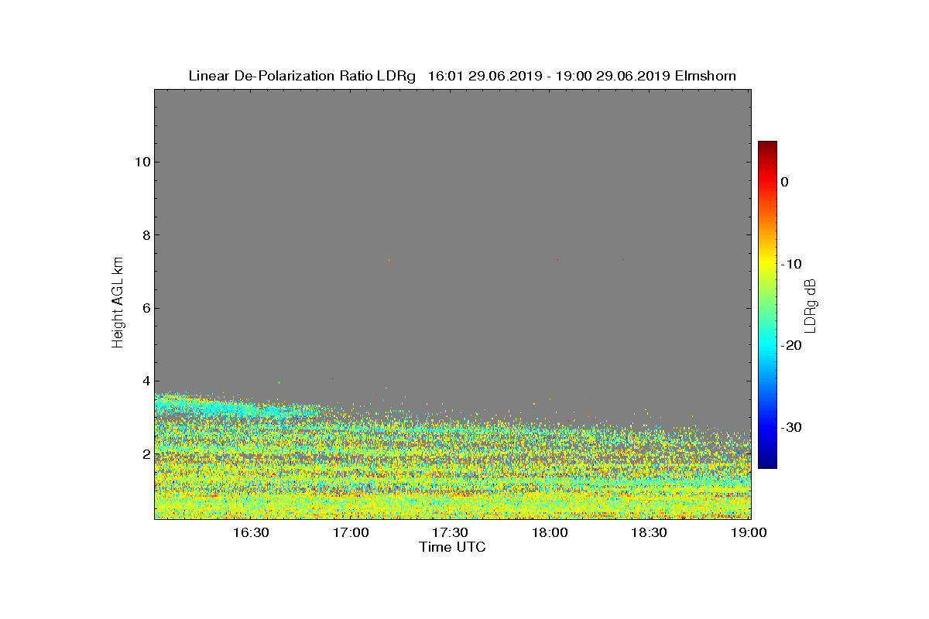Click the 'Time UTC' axis label
This screenshot has height=619, width=929.
(x=452, y=547)
